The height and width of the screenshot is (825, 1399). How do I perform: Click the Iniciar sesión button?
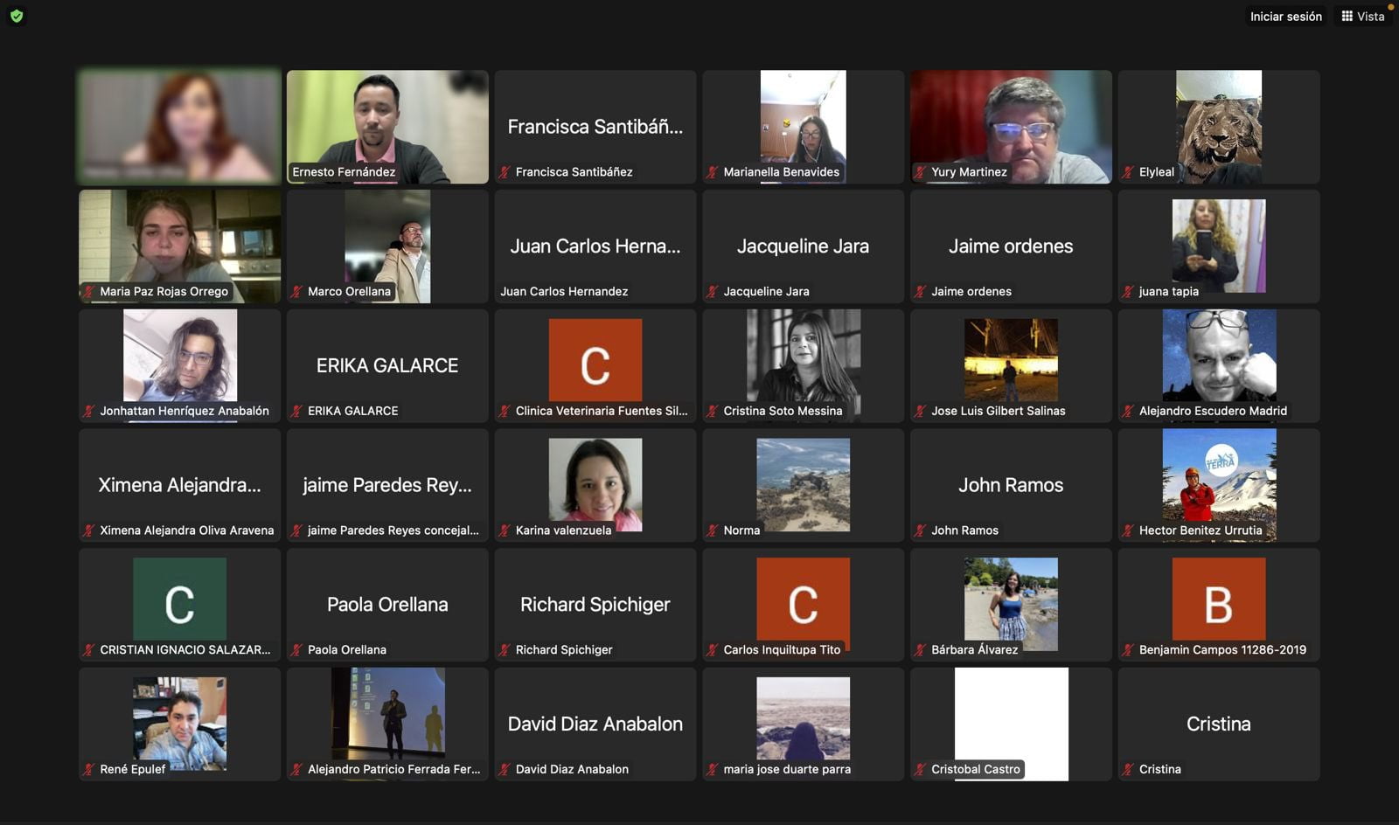click(1285, 16)
